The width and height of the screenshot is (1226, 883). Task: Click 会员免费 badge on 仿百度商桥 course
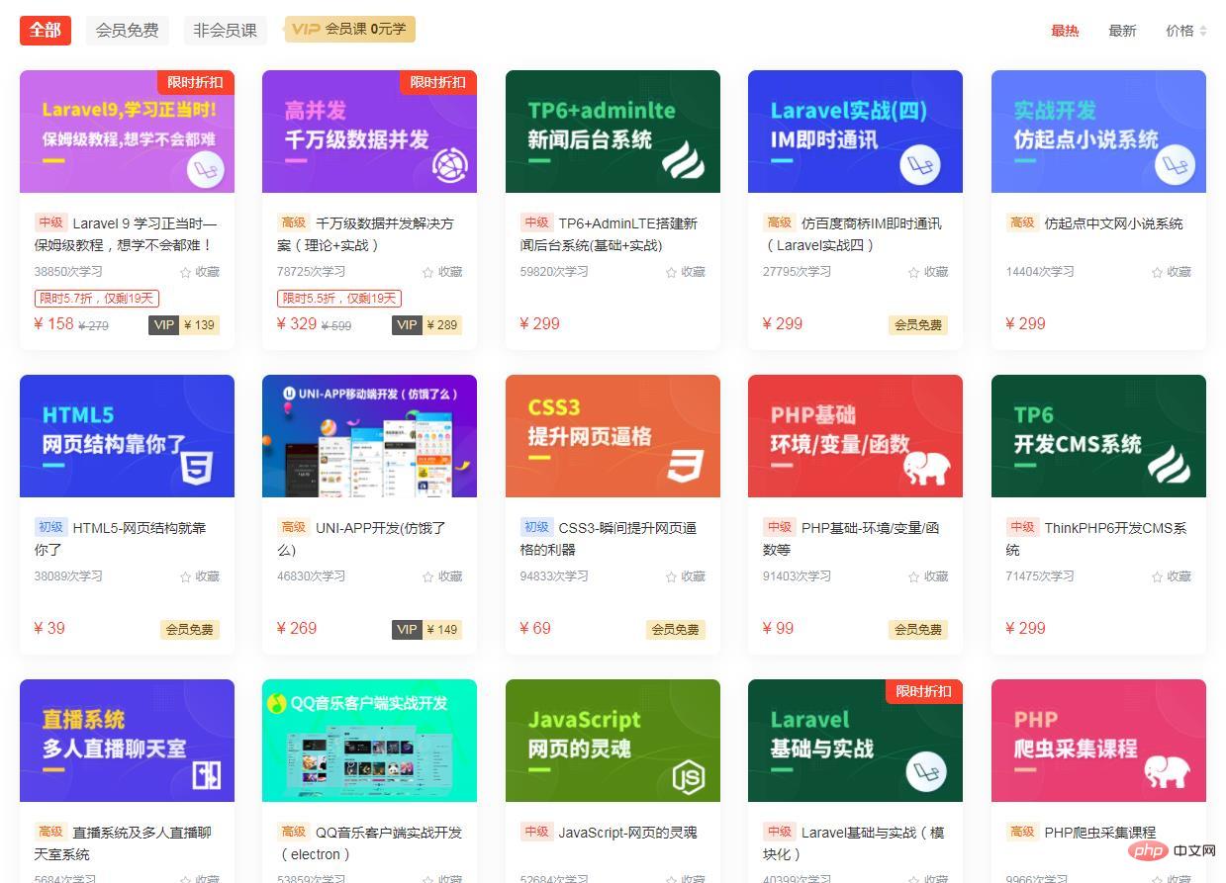918,324
